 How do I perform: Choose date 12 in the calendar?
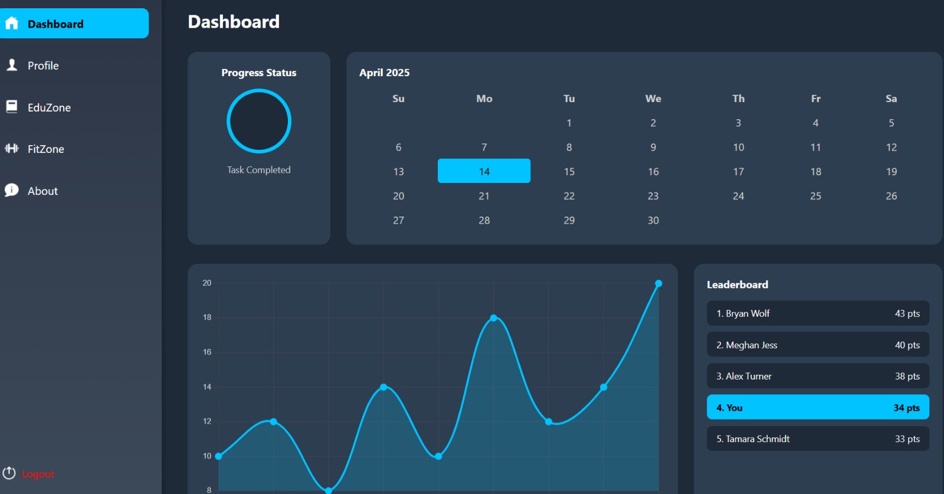coord(891,147)
